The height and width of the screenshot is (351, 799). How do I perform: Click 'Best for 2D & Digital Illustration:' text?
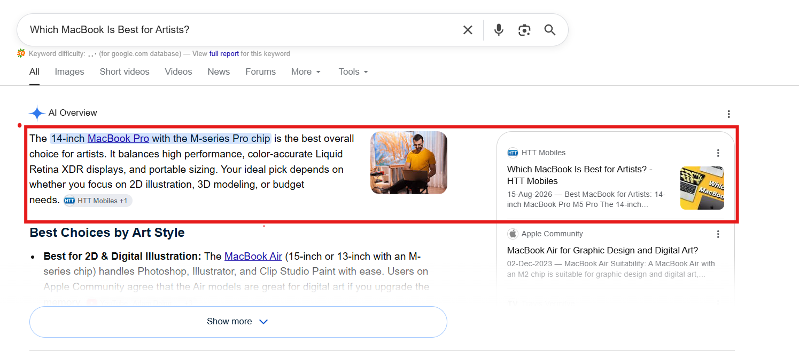[x=122, y=256]
